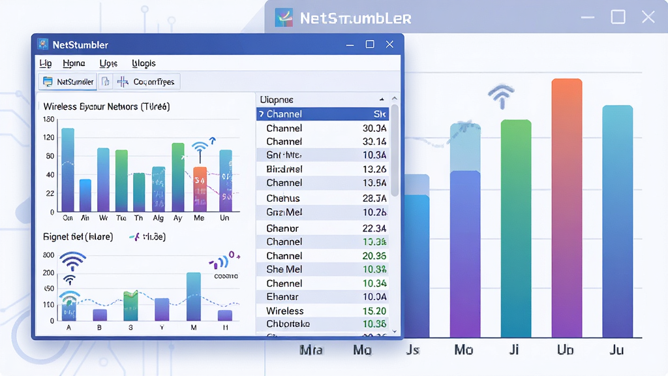Maximize the background NetStumbler window
The image size is (668, 376).
pos(618,17)
